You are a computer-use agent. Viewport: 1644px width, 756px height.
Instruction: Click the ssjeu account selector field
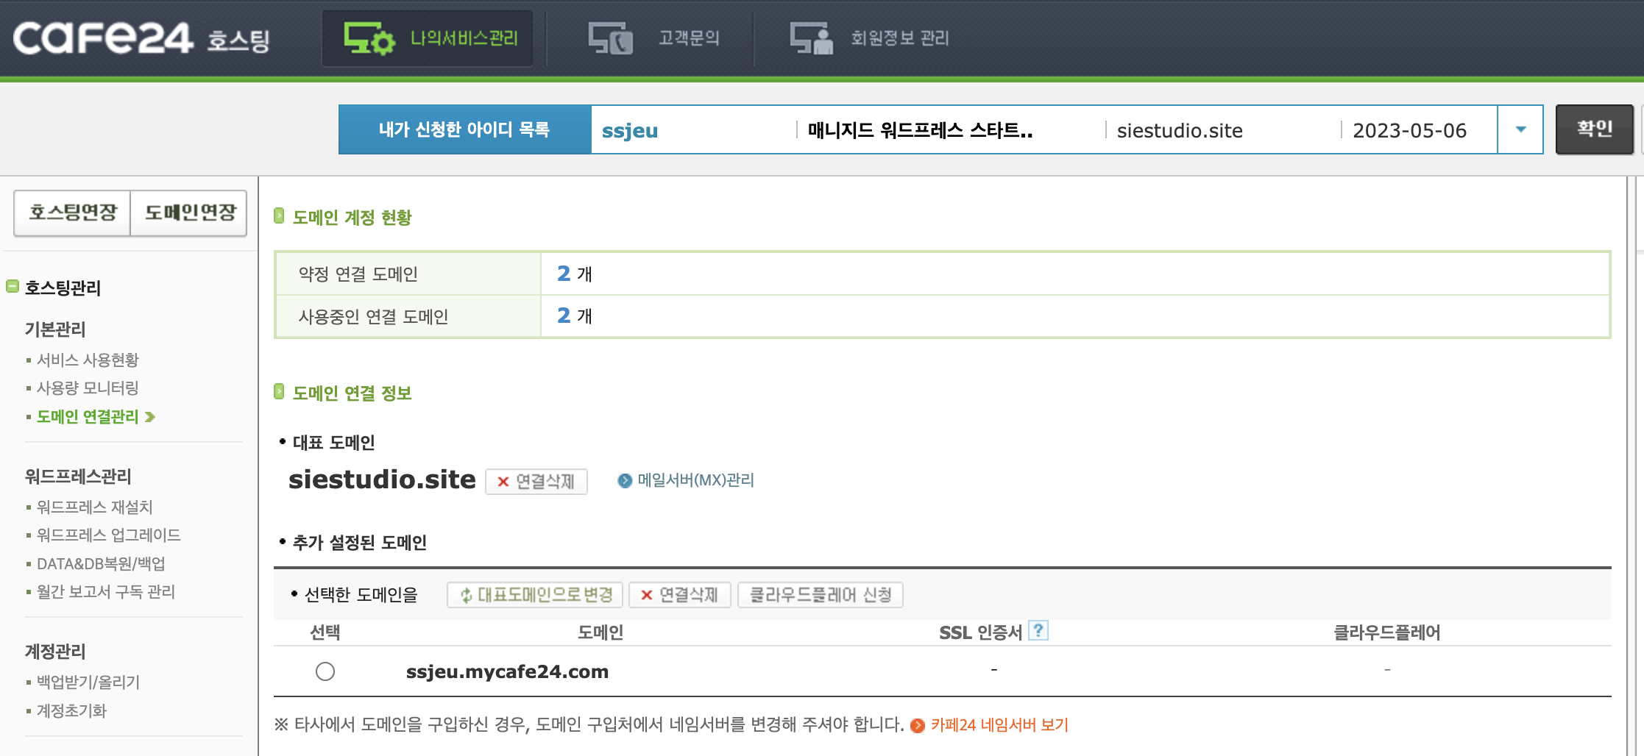click(x=1044, y=129)
